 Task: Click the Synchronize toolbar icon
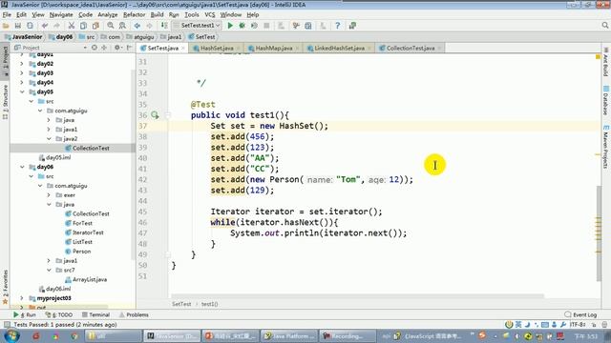click(x=30, y=26)
